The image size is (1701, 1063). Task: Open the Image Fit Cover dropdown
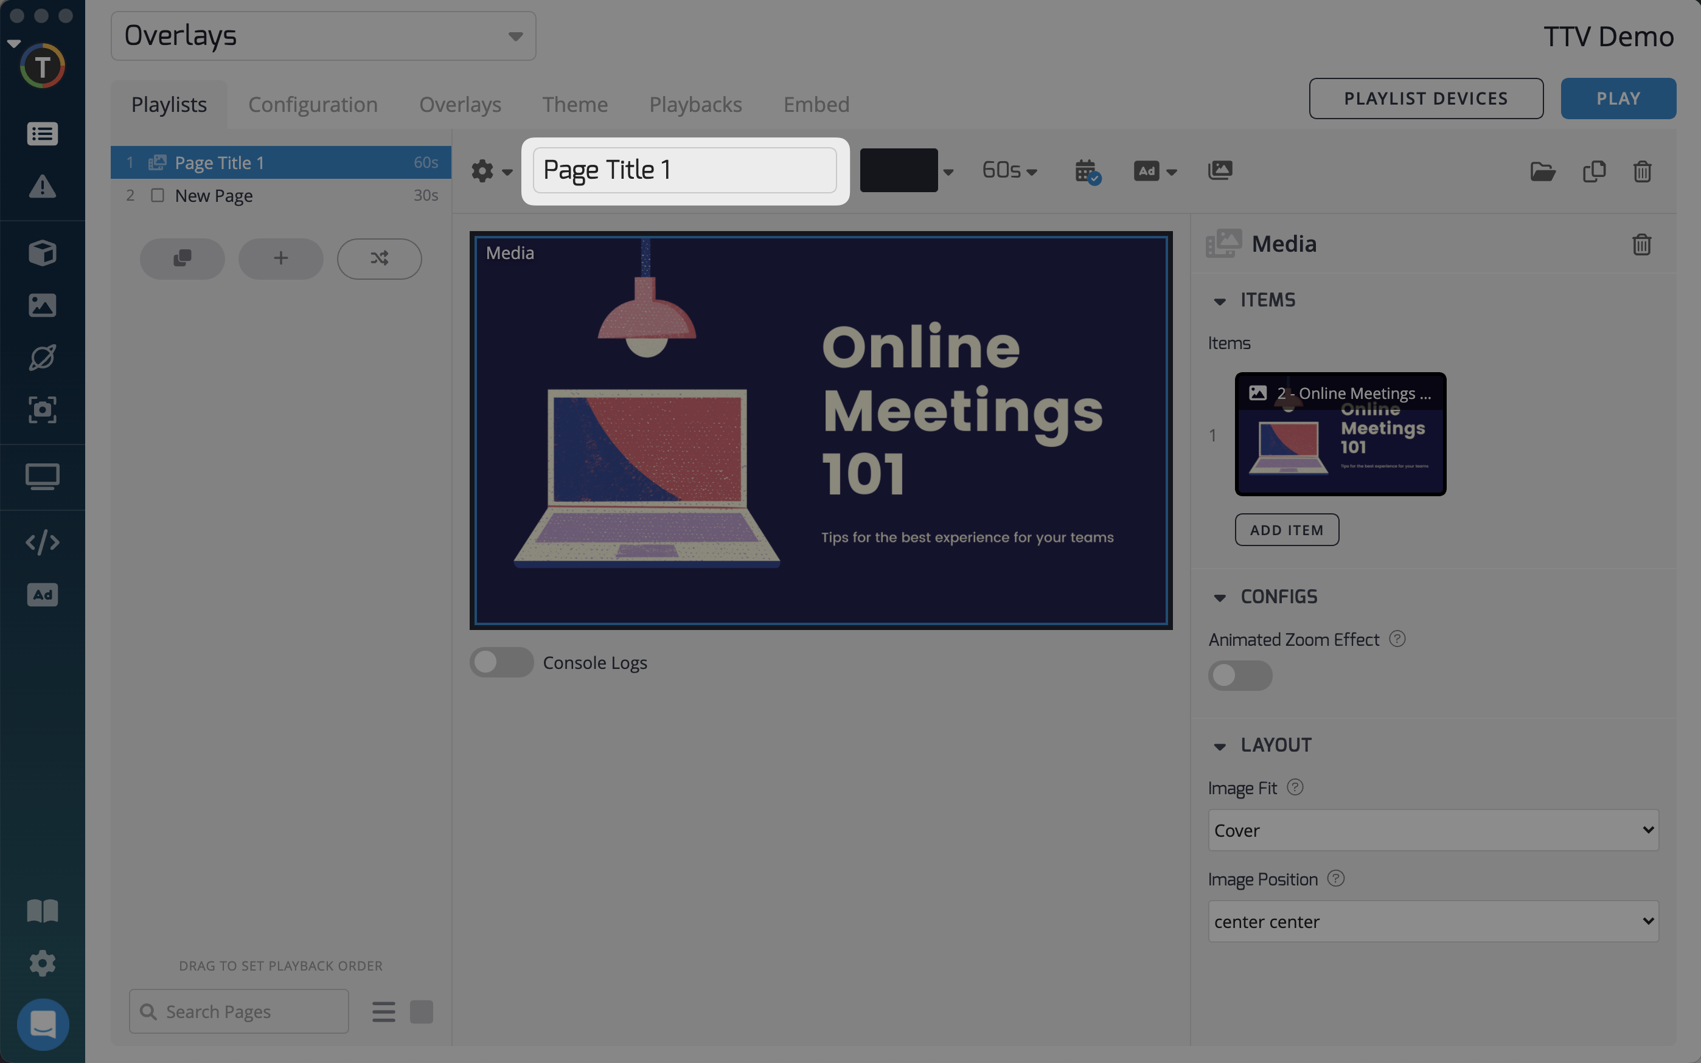pos(1432,830)
